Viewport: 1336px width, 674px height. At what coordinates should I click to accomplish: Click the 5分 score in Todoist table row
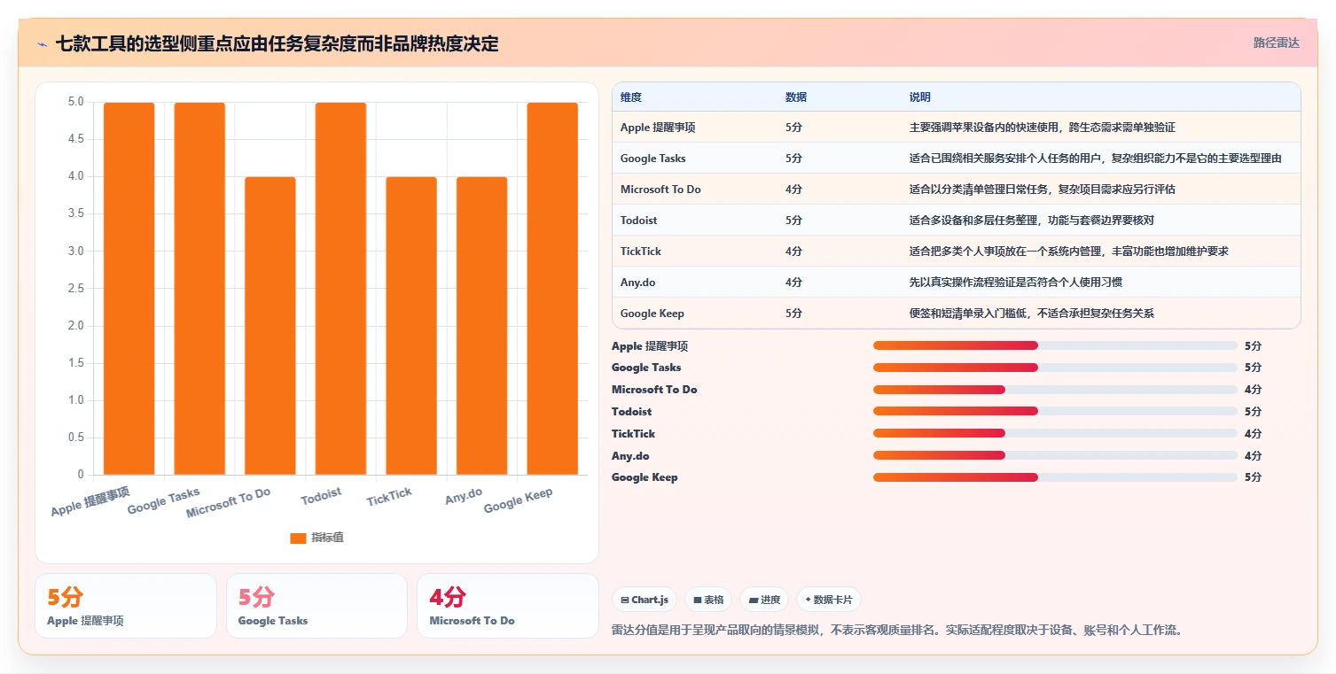[x=793, y=221]
